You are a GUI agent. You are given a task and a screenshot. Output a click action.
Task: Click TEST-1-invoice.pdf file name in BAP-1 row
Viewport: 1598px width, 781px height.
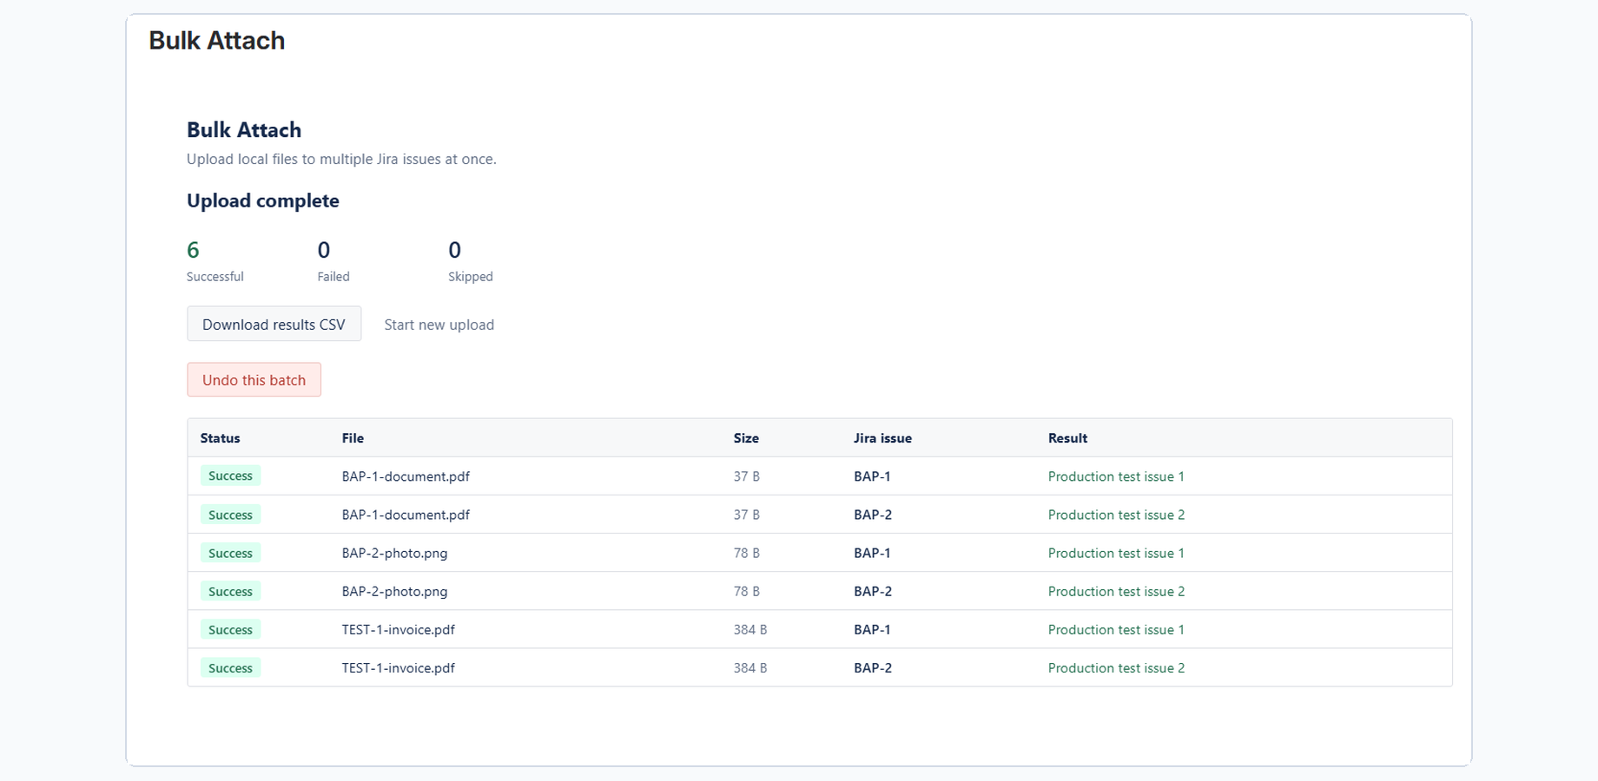click(x=398, y=629)
